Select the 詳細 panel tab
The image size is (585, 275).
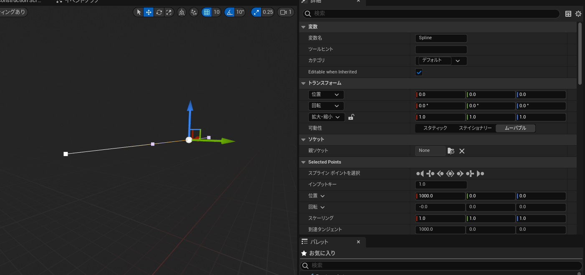[x=316, y=2]
